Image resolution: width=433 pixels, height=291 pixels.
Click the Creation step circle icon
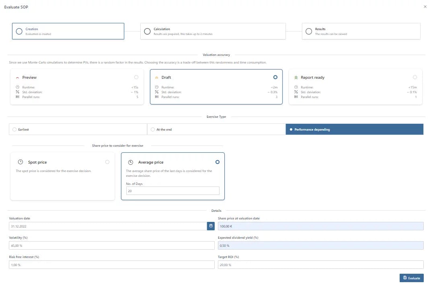click(x=19, y=31)
